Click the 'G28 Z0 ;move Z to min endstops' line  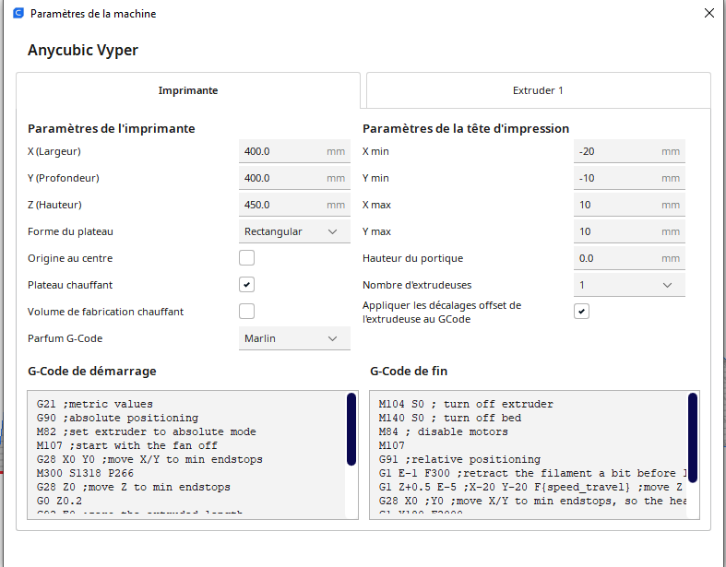134,487
